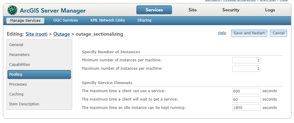The height and width of the screenshot is (123, 294).
Task: Cancel editing the service
Action: click(x=278, y=33)
